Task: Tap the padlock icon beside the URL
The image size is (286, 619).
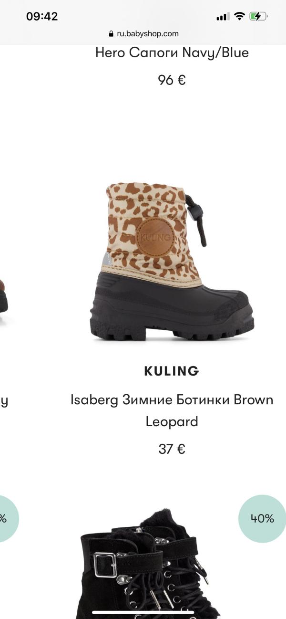Action: click(x=112, y=34)
